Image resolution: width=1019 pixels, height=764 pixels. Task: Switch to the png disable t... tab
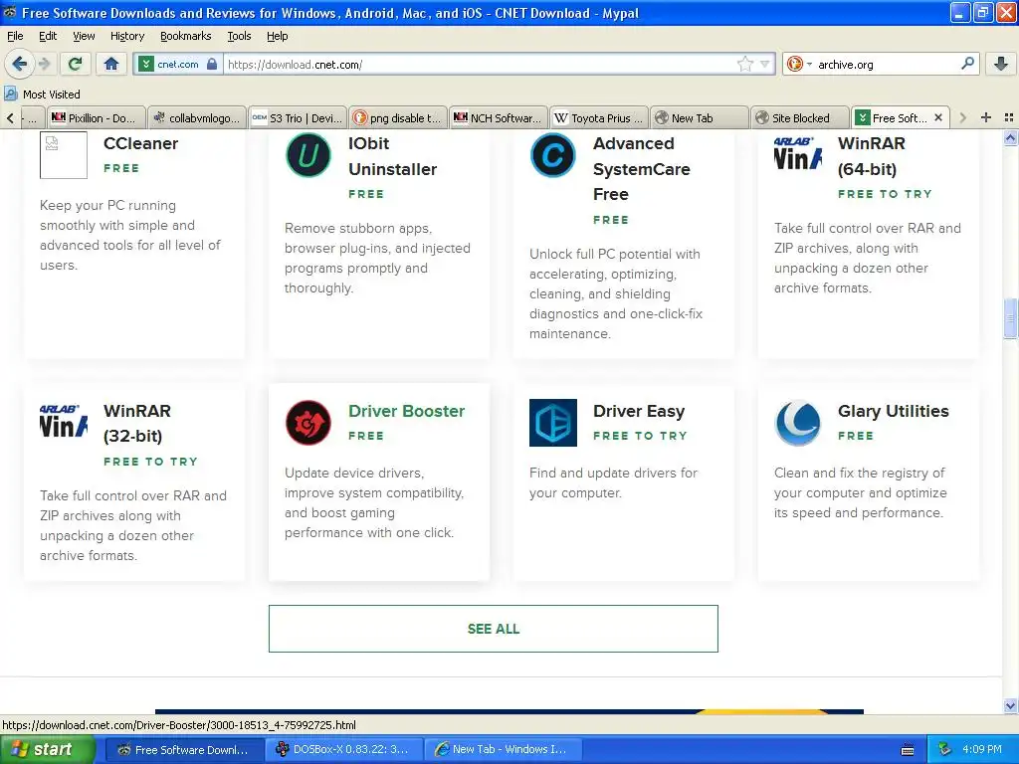click(x=398, y=117)
